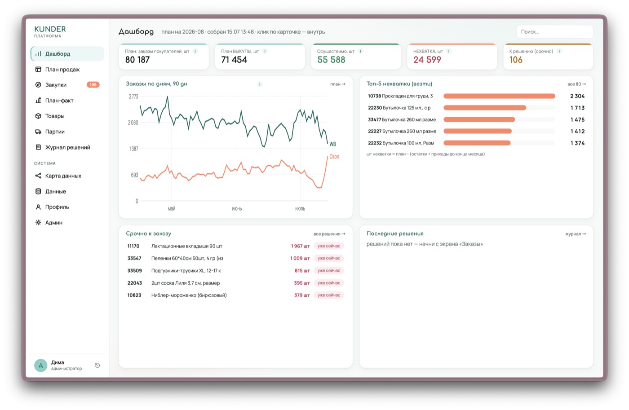The width and height of the screenshot is (629, 410).
Task: Open Карта данных share icon
Action: [x=38, y=176]
